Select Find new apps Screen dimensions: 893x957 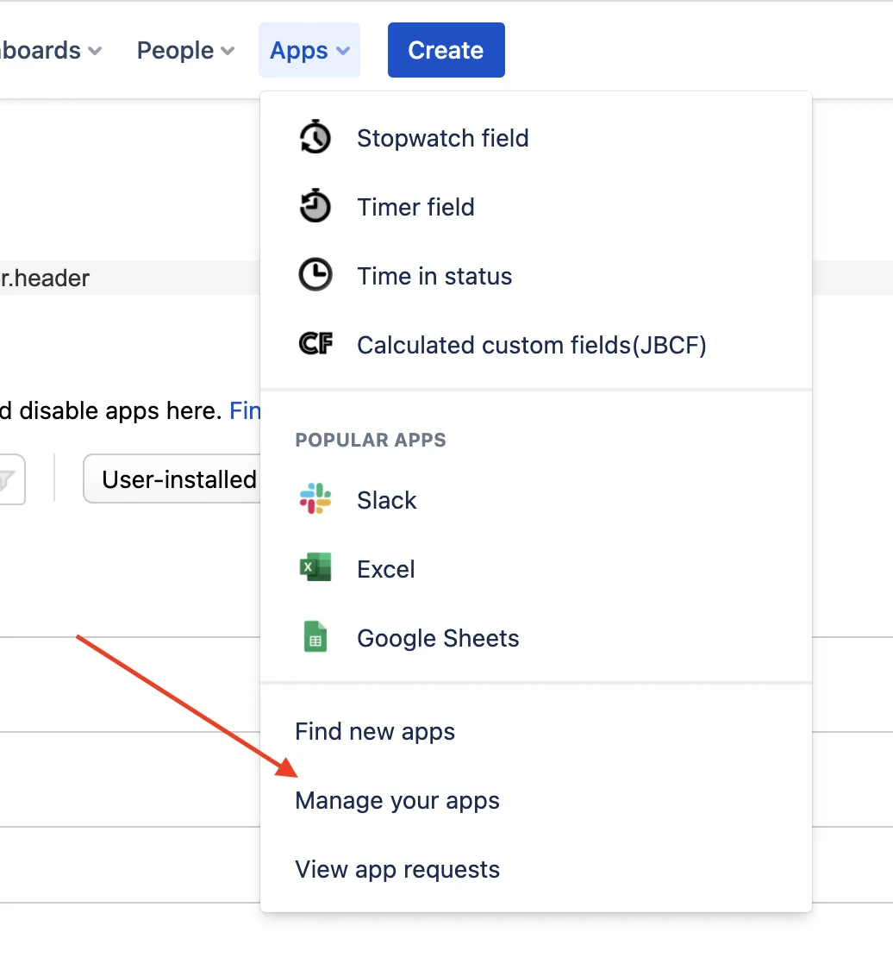pos(375,731)
